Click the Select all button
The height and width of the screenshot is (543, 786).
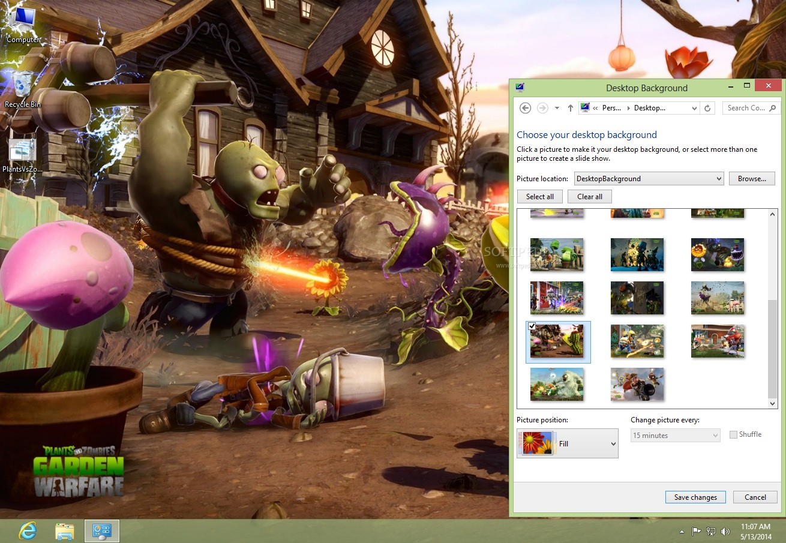(x=539, y=197)
